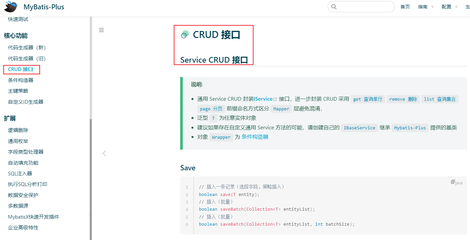Open 字段类型处理器 sidebar page
470x240 pixels.
[x=26, y=152]
